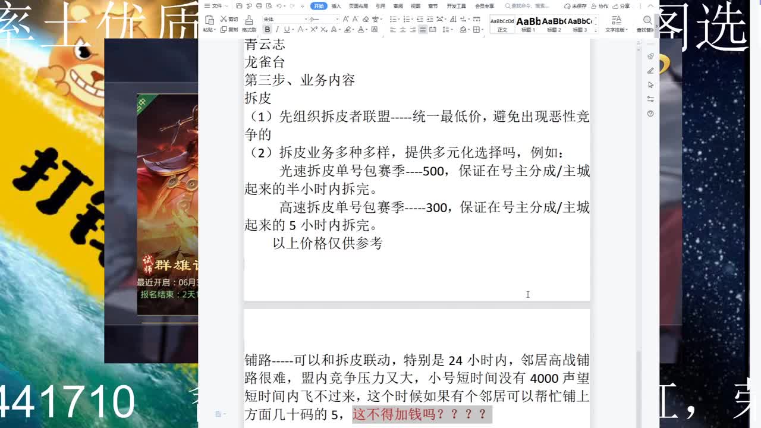This screenshot has height=428, width=761.
Task: Click the Redo arrow icon
Action: (292, 6)
